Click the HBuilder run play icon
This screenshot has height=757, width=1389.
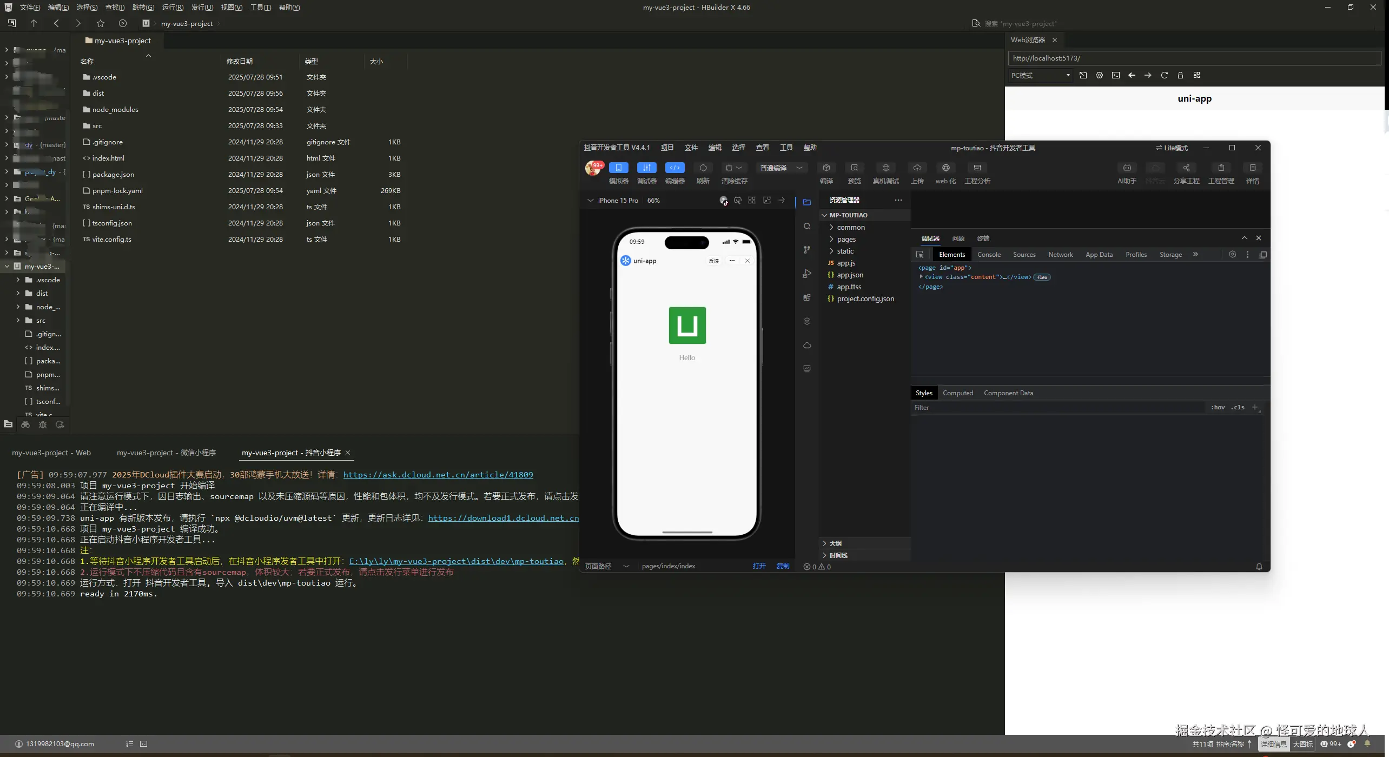(x=123, y=23)
